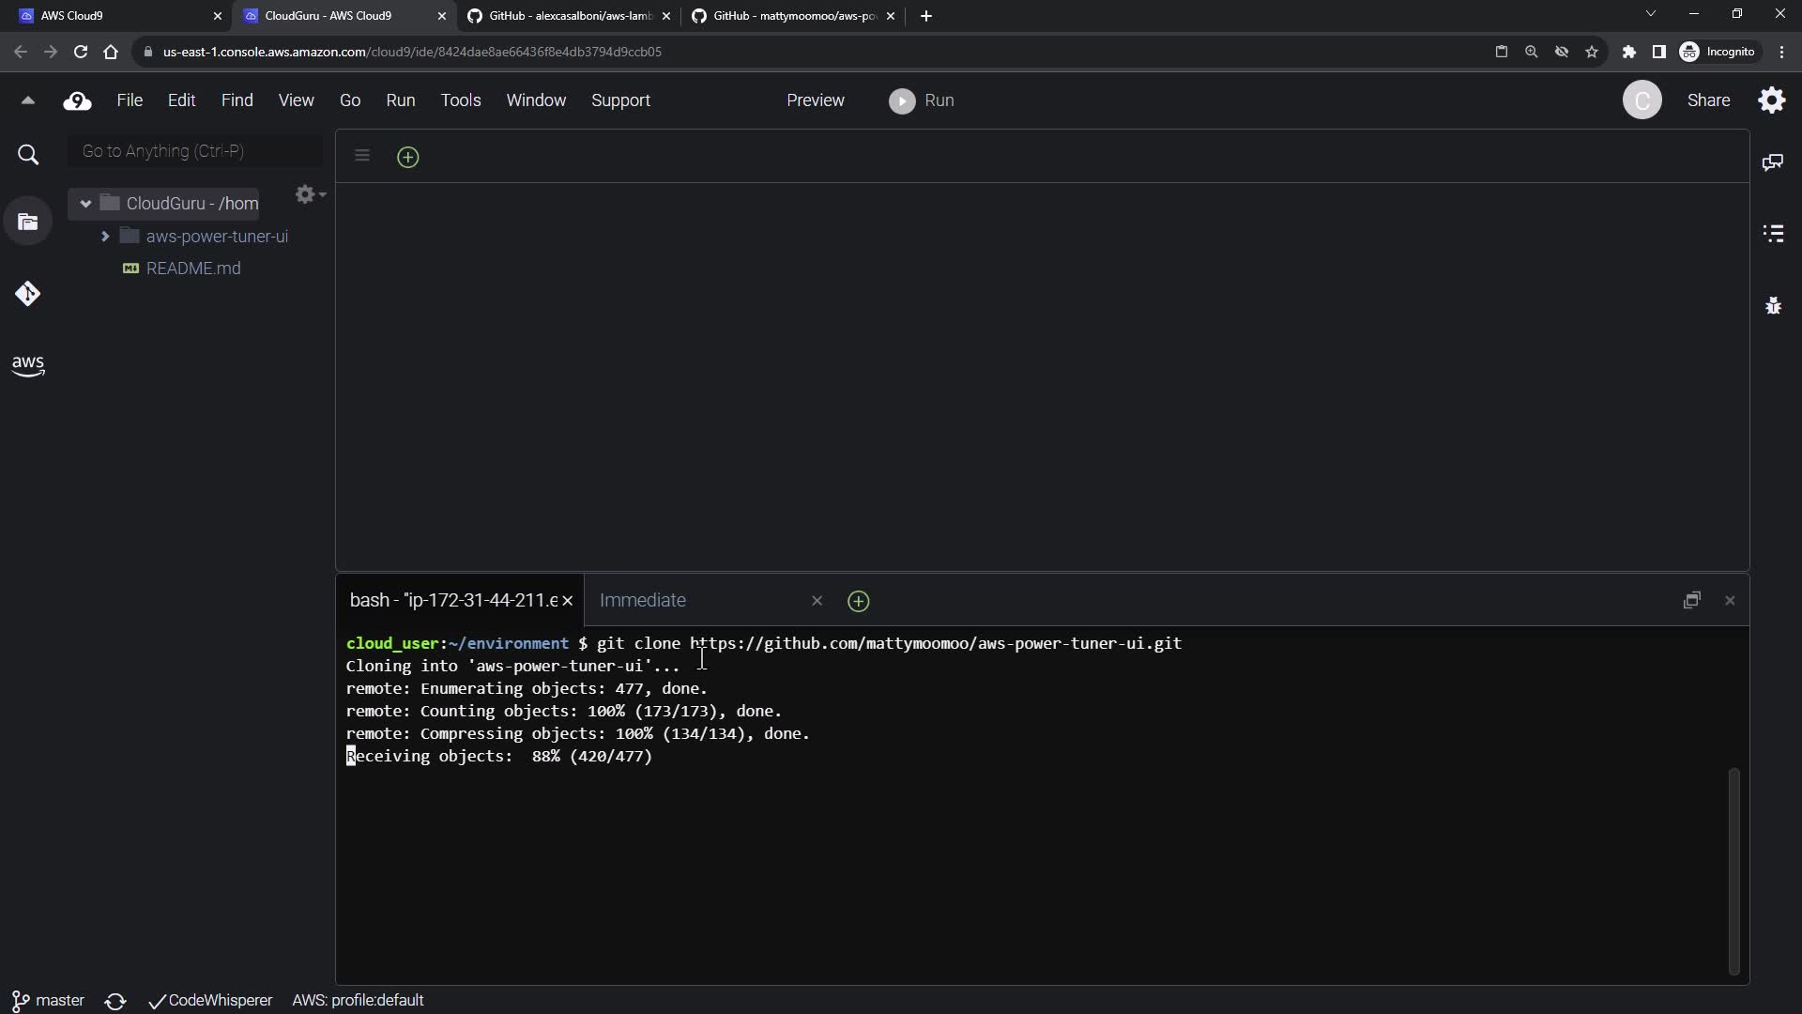The width and height of the screenshot is (1802, 1014).
Task: Switch to the Immediate tab
Action: tap(643, 601)
